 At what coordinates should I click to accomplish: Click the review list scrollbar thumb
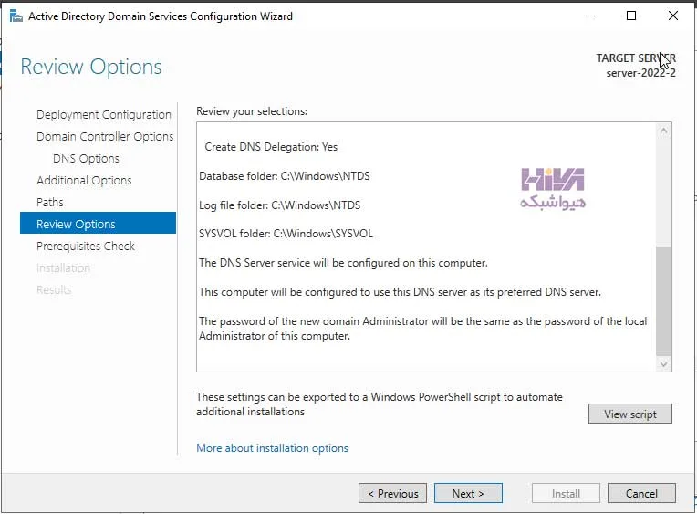[663, 300]
